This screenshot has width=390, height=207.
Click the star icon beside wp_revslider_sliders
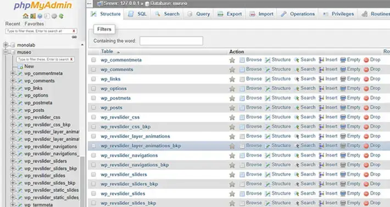232,175
